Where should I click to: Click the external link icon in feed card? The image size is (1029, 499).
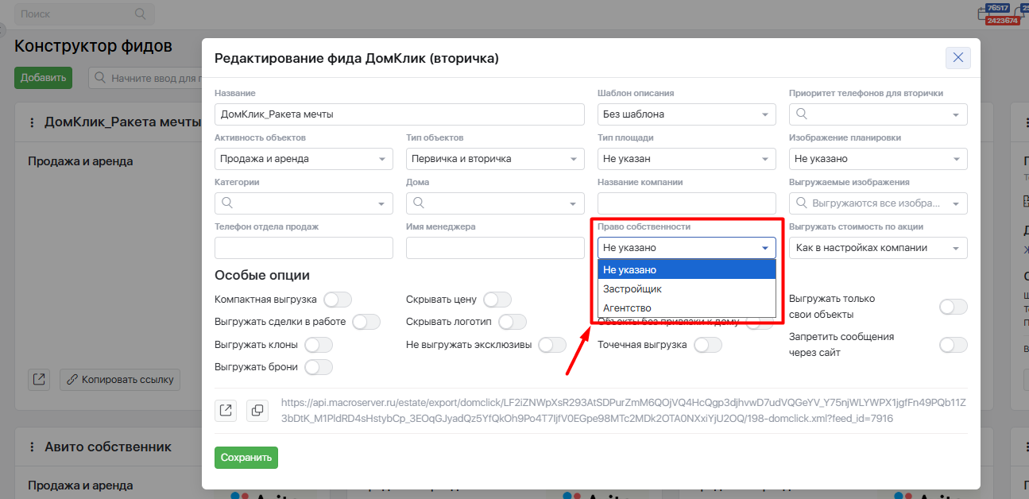pos(39,379)
